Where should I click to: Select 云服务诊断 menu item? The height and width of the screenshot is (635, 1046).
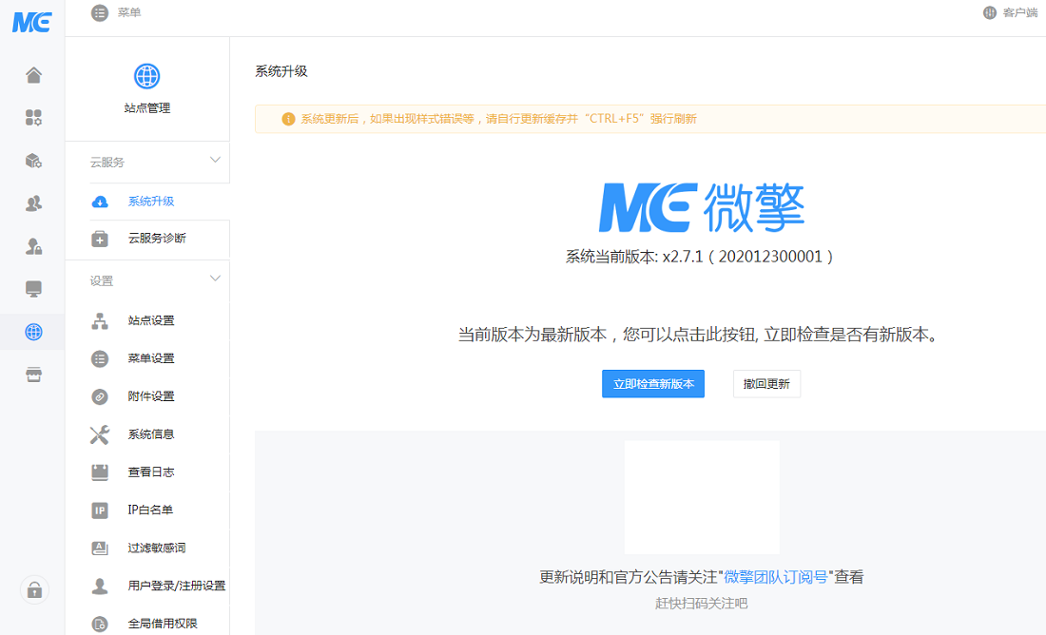156,239
